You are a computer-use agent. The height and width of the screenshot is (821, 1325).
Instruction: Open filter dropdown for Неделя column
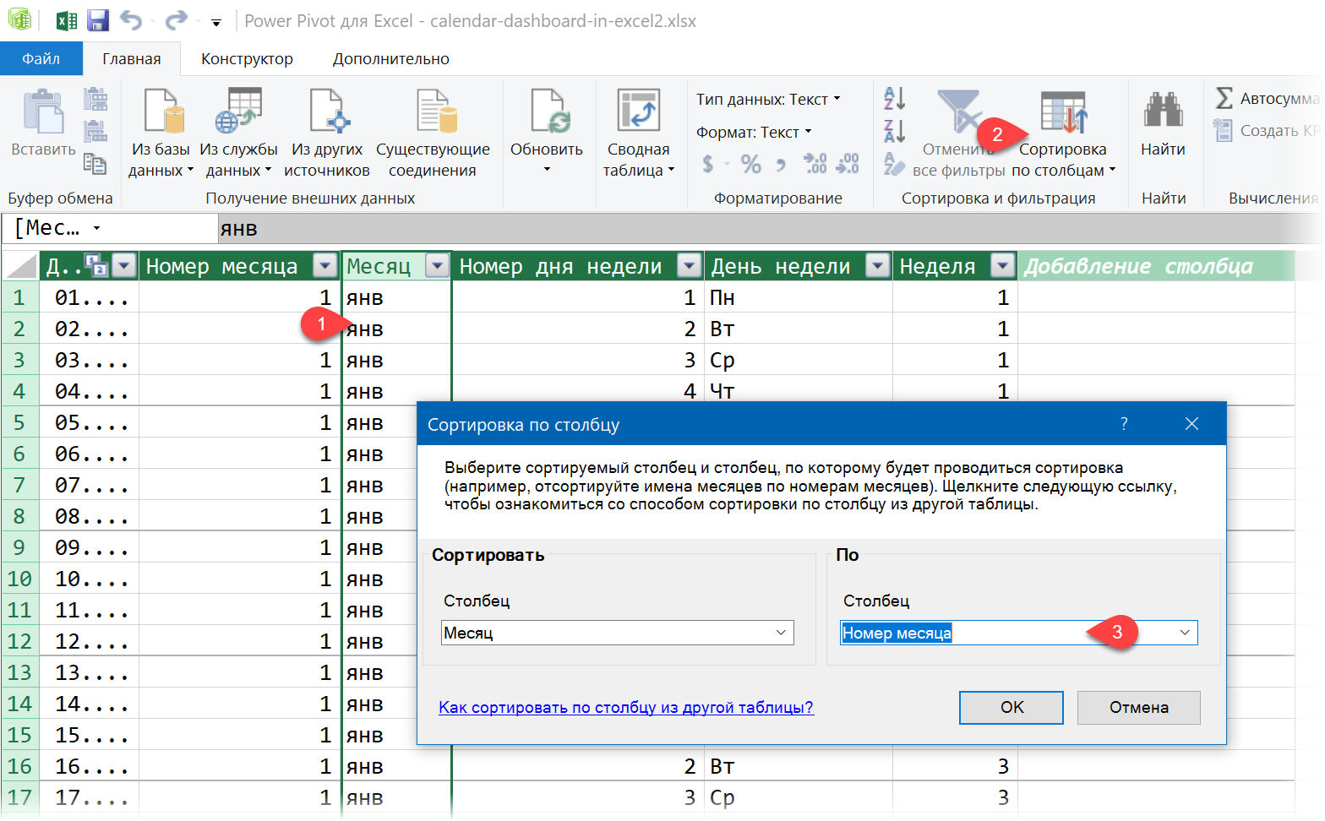pos(1003,266)
